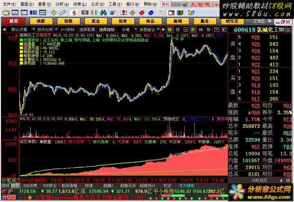Viewport: 294px width, 202px height.
Task: Close the 600618 quote side panel
Action: point(288,30)
